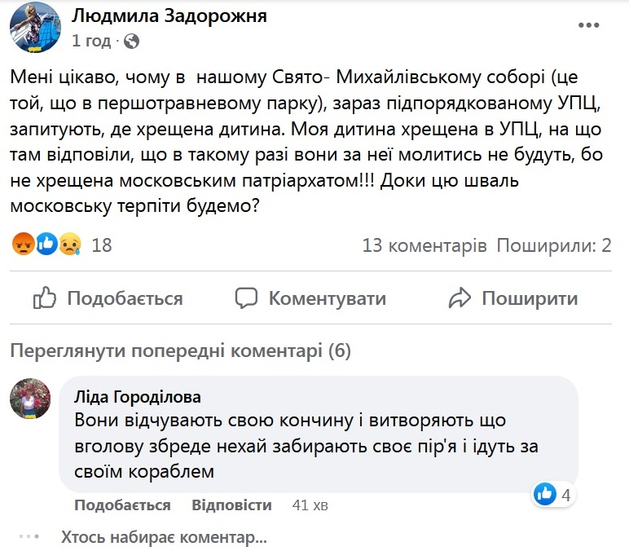Reply to comment with Відповісти

232,505
